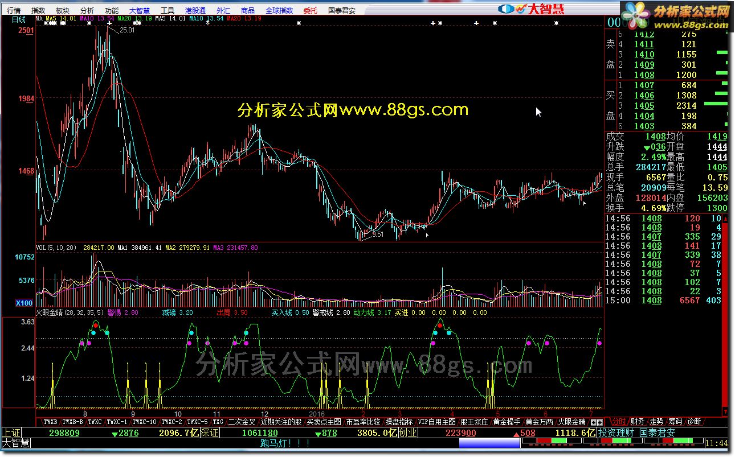Open the 指数 menu
Image resolution: width=735 pixels, height=457 pixels.
(38, 10)
